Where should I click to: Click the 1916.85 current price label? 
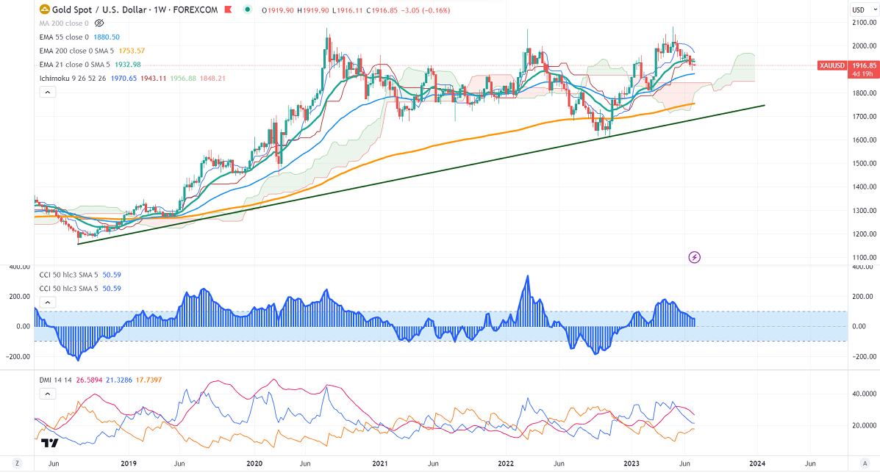point(864,65)
